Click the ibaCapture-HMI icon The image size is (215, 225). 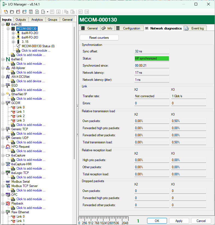click(8, 164)
